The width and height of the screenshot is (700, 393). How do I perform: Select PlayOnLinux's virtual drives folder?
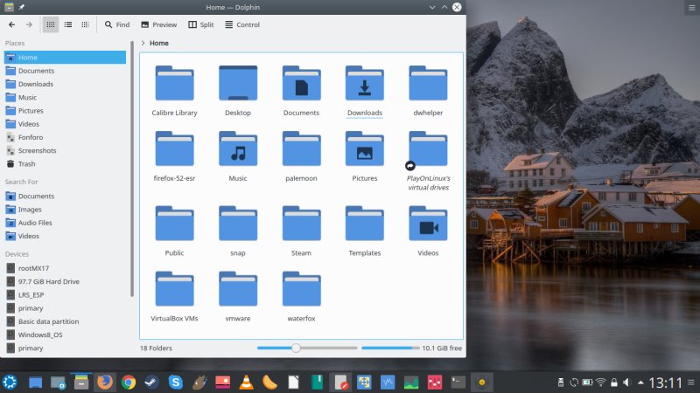428,150
